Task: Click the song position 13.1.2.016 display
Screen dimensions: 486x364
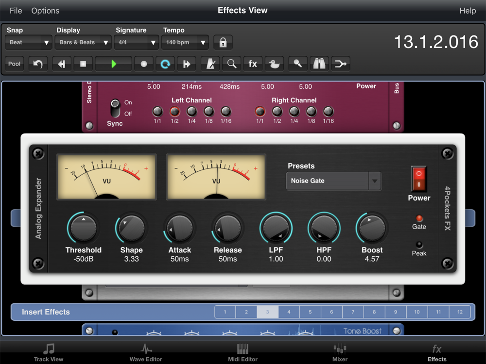Action: click(436, 42)
